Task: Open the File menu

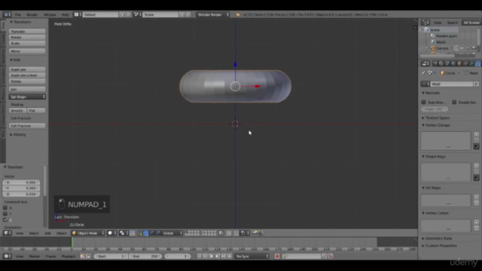Action: 18,14
